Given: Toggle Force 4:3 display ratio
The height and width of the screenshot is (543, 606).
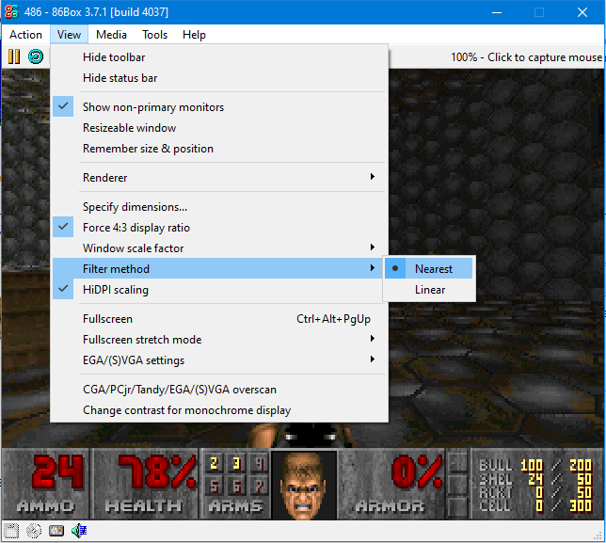Looking at the screenshot, I should [x=219, y=228].
